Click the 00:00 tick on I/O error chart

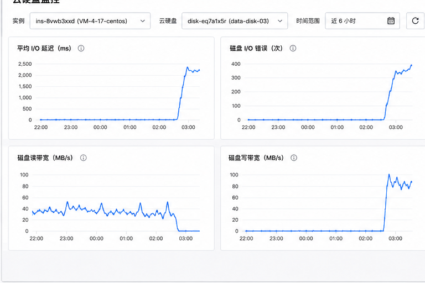click(x=308, y=127)
